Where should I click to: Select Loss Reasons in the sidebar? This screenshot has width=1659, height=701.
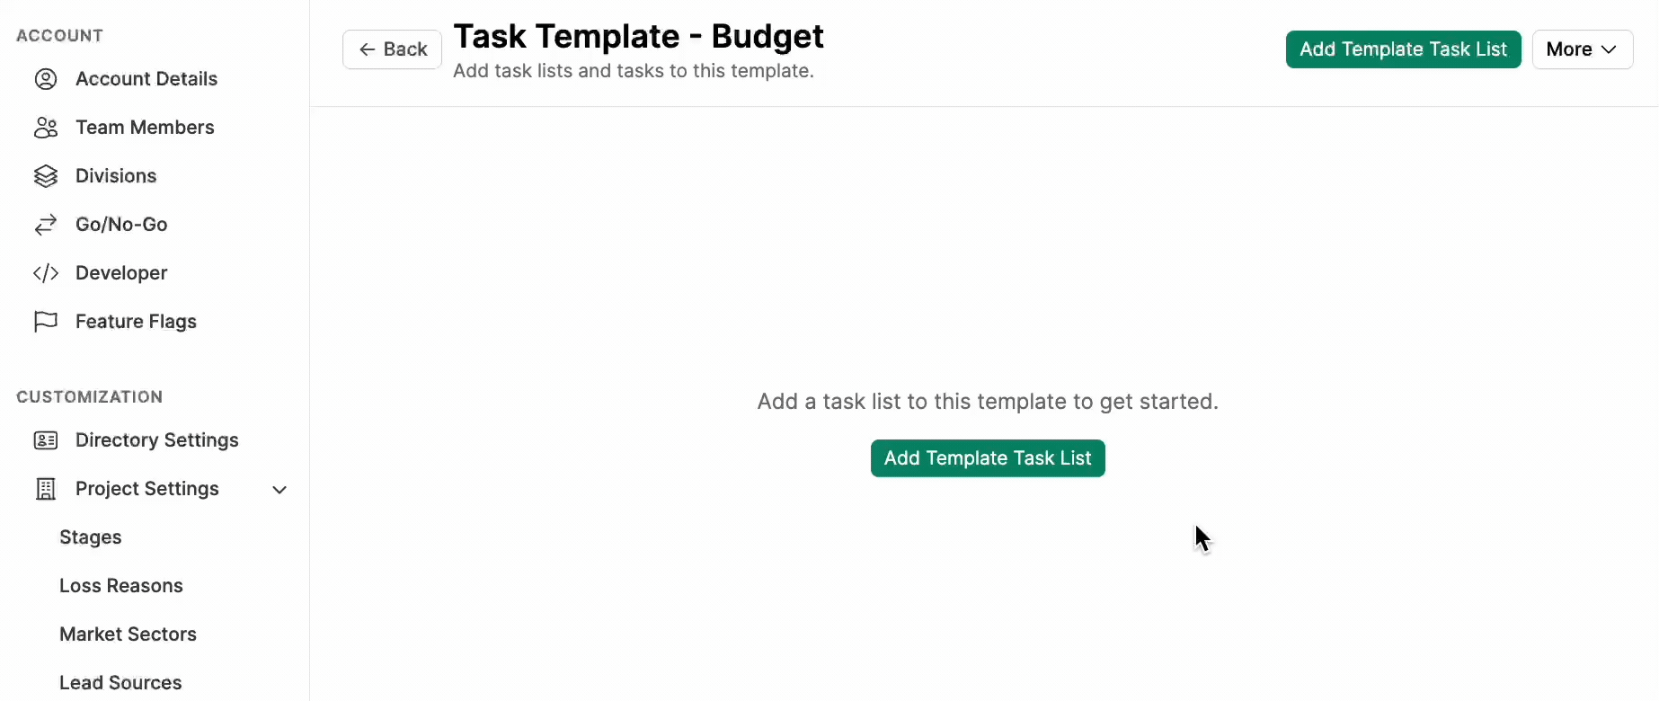click(120, 585)
